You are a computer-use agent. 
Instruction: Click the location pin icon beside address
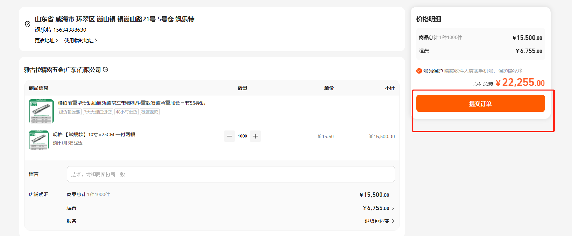click(x=28, y=24)
